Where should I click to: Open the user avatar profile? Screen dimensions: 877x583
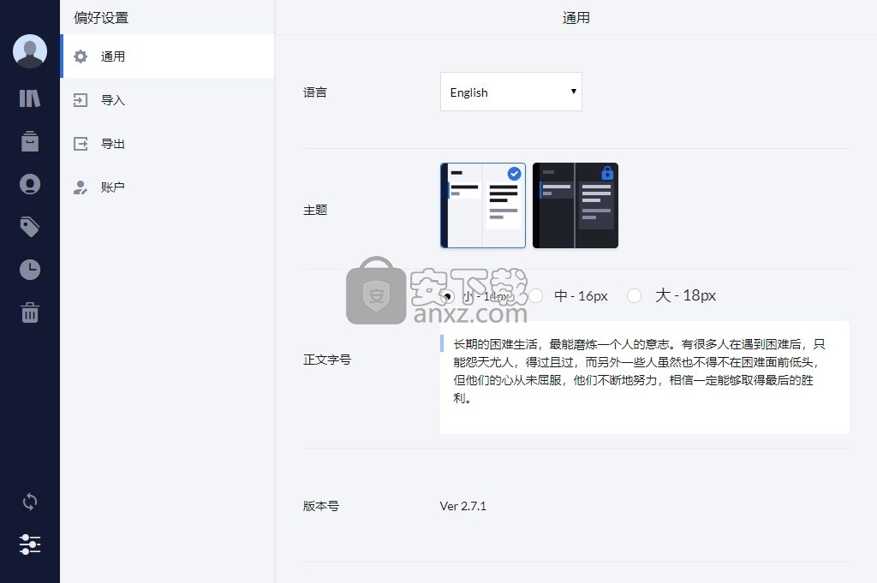[x=30, y=51]
